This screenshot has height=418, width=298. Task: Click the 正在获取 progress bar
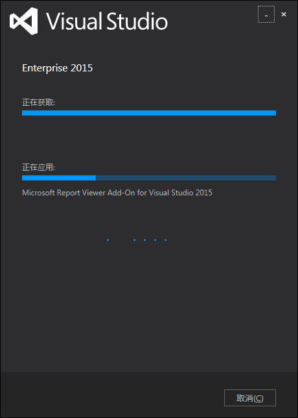click(149, 113)
